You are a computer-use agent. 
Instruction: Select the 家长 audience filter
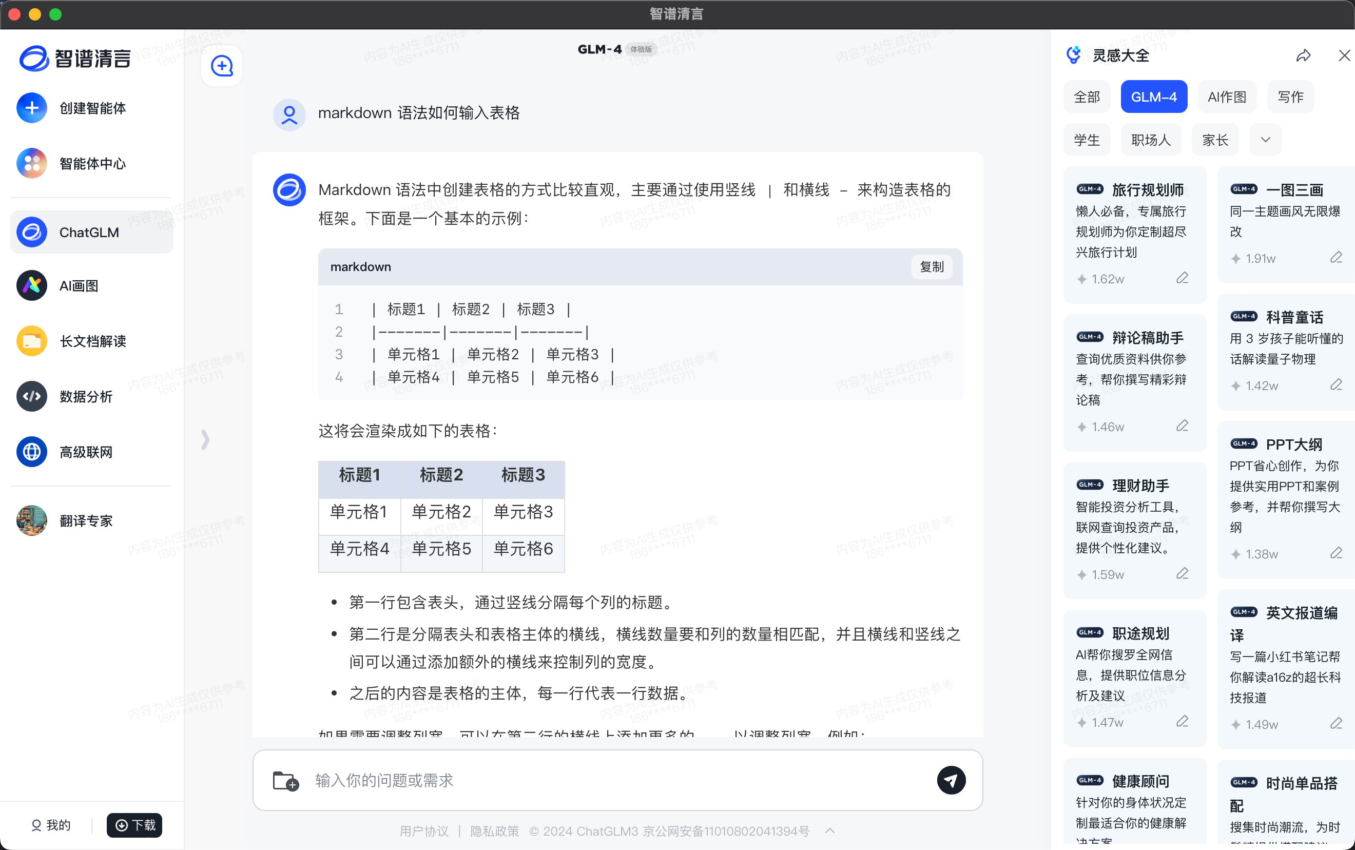click(1213, 139)
